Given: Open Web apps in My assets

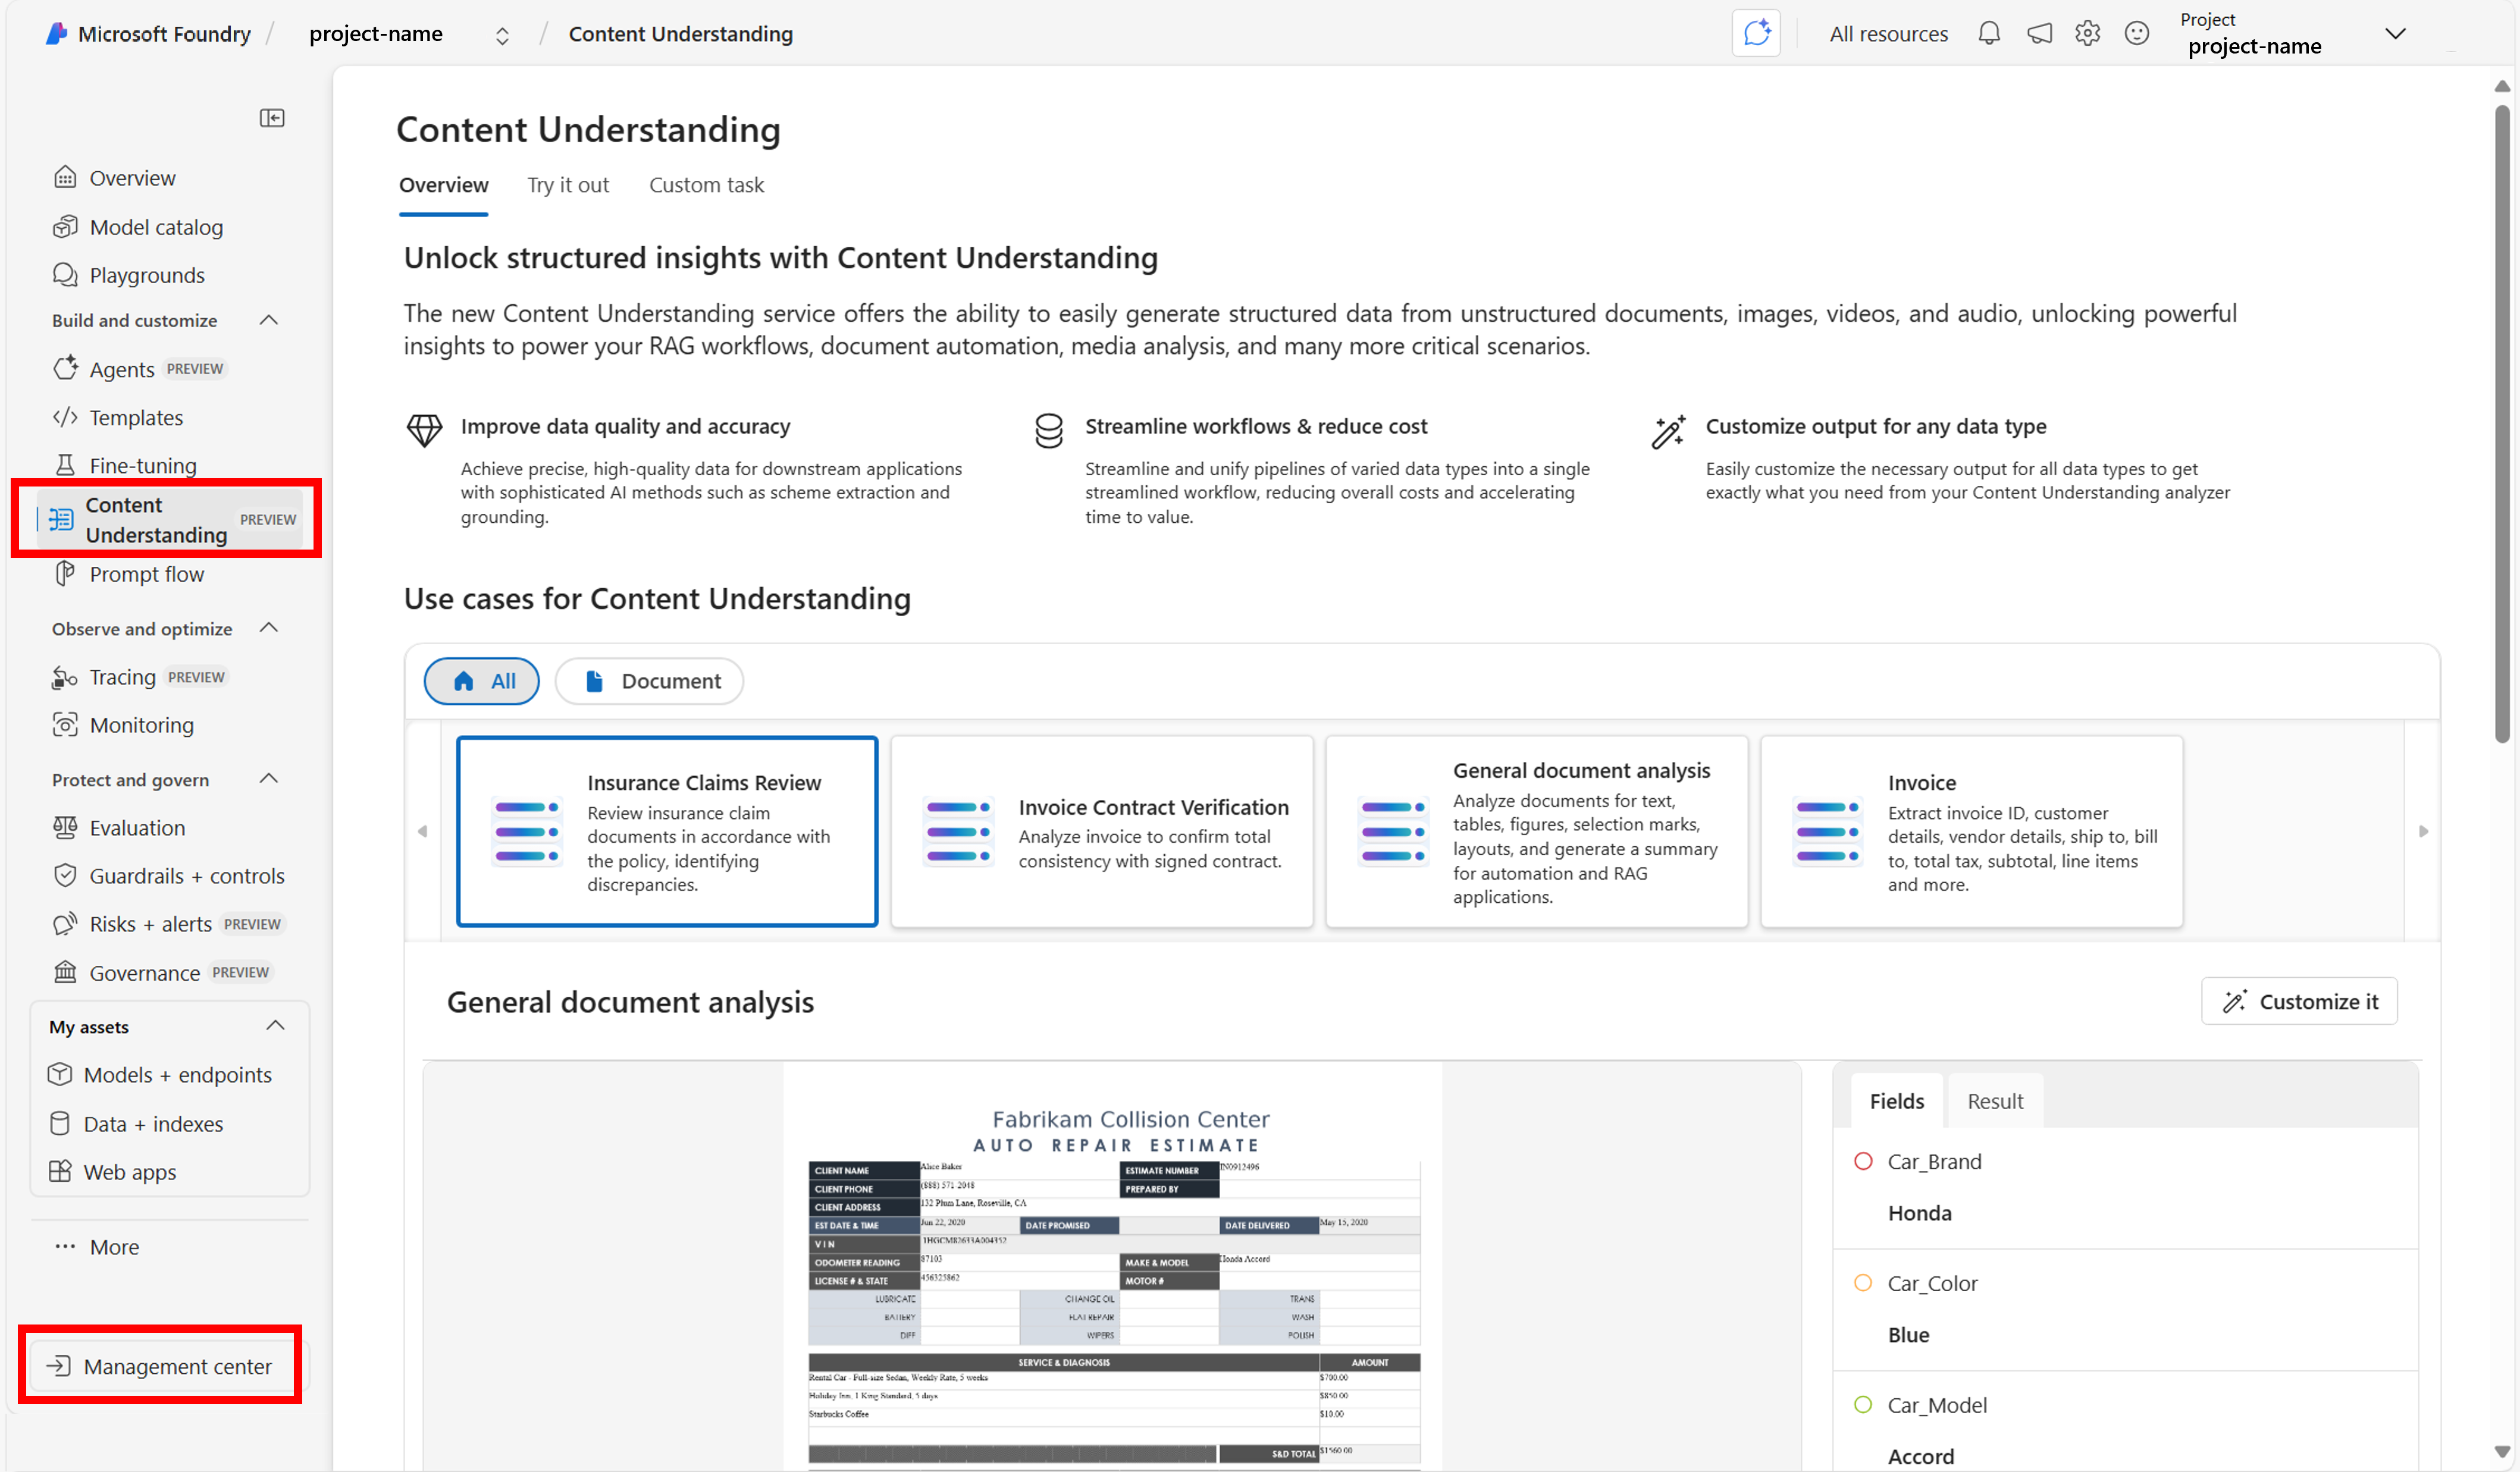Looking at the screenshot, I should pos(112,1172).
